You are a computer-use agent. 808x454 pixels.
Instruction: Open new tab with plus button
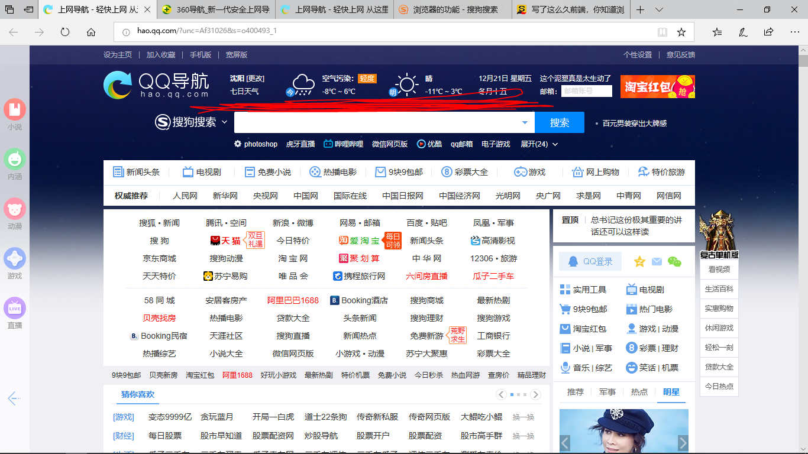point(640,9)
